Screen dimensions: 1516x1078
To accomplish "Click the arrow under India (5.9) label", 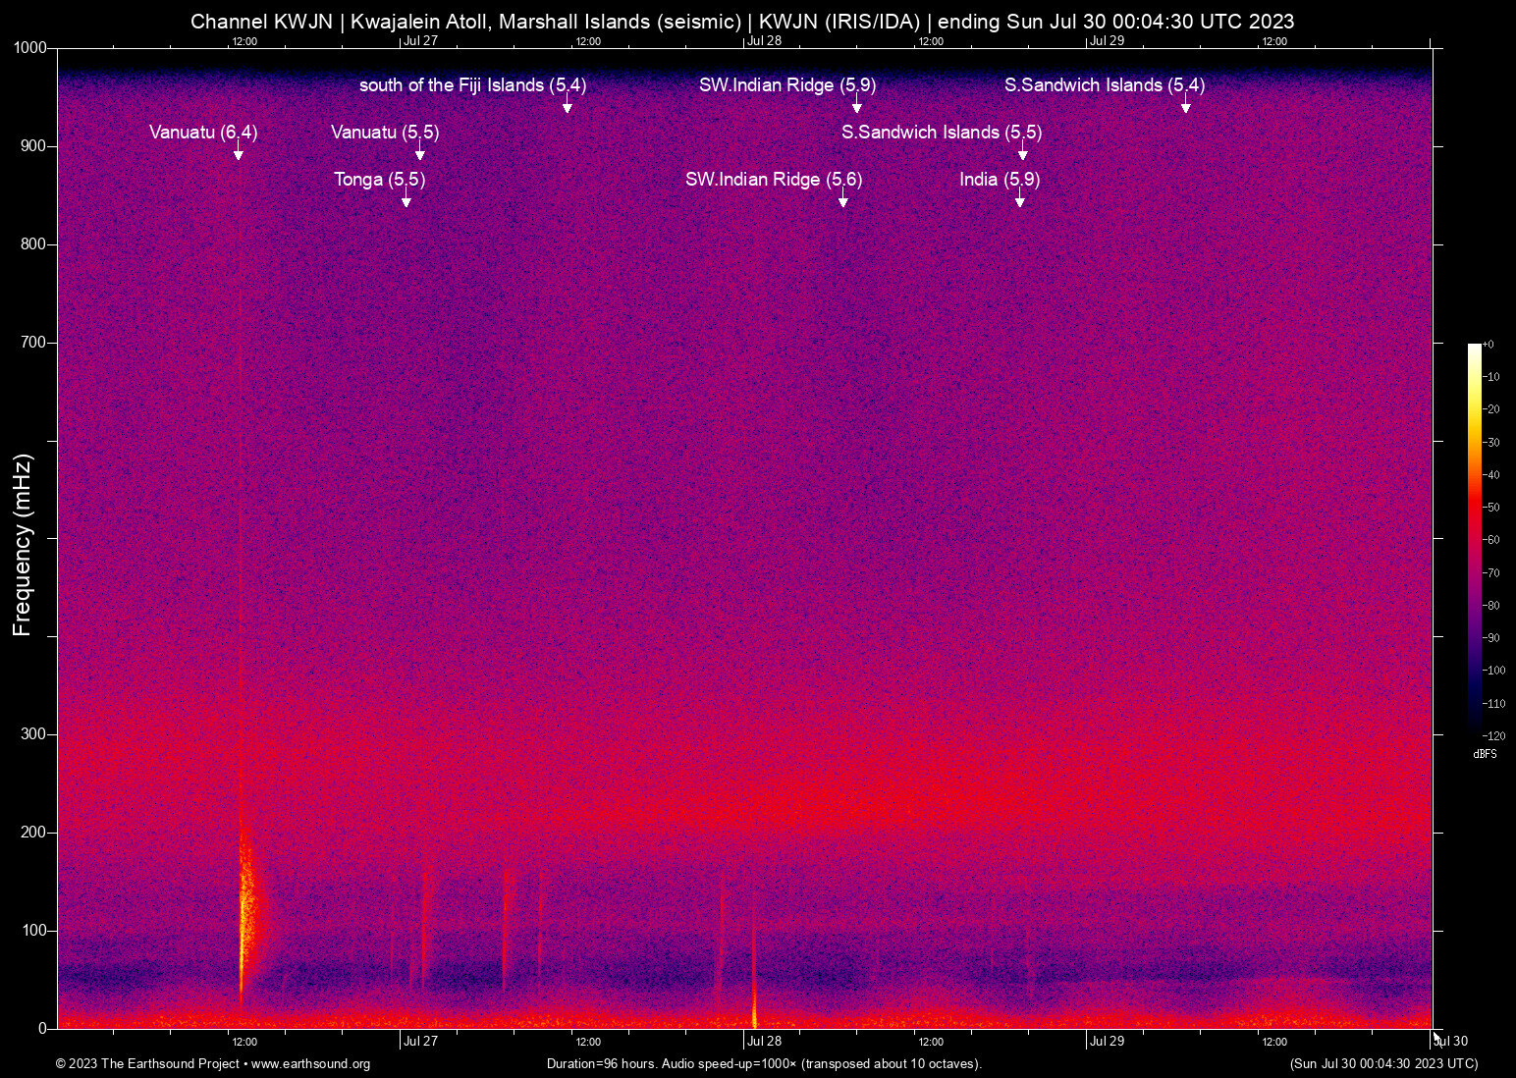I will point(1020,201).
